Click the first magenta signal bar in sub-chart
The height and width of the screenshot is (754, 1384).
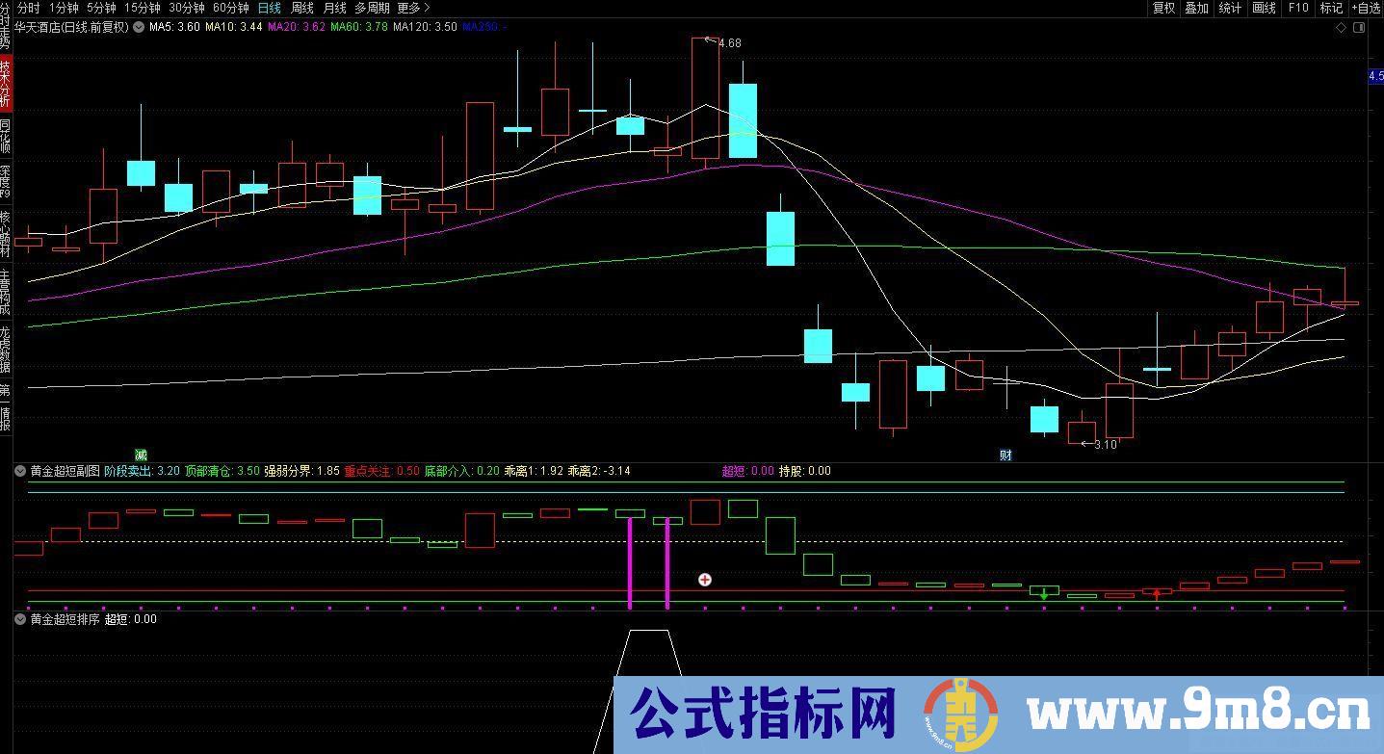(x=630, y=562)
